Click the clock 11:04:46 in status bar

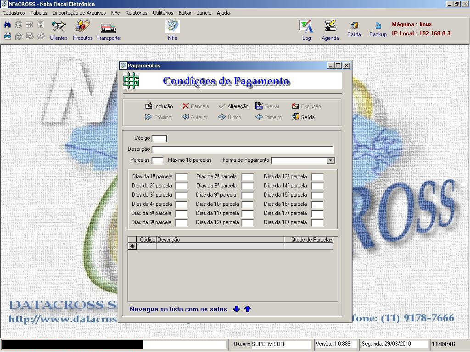pos(444,344)
